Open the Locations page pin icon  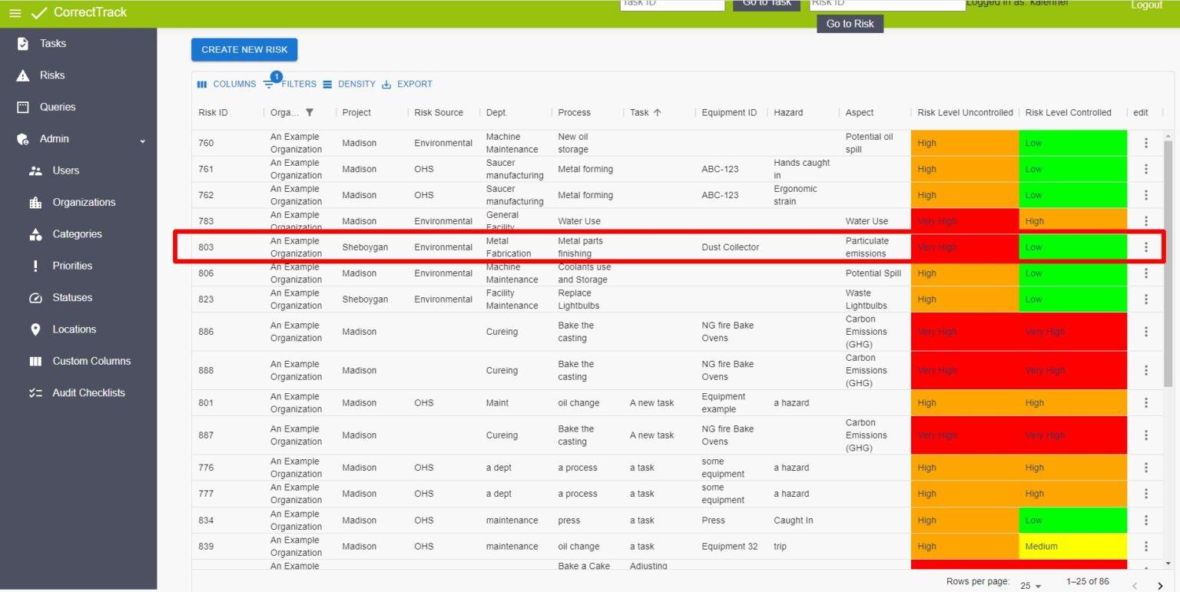35,329
